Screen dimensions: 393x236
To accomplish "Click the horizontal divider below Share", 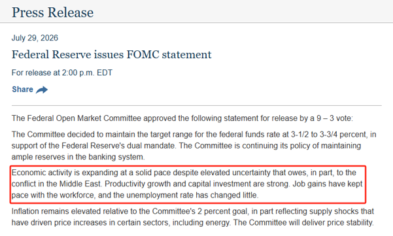I will tap(196, 105).
